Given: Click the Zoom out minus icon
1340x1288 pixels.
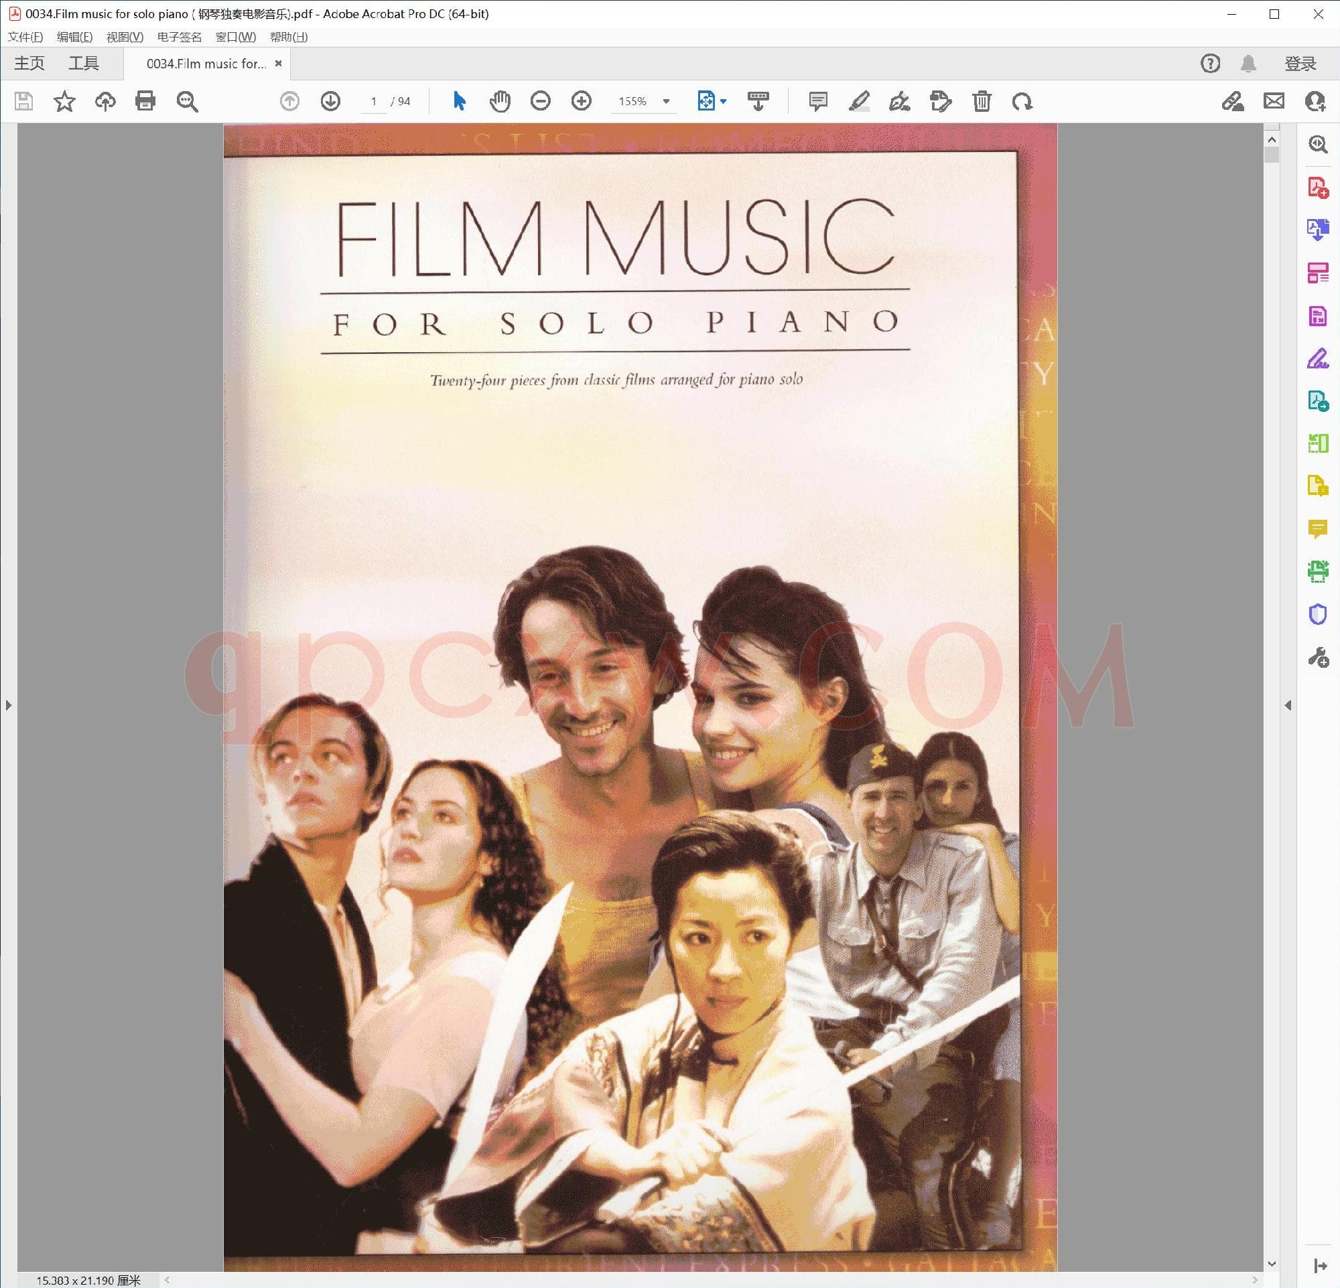Looking at the screenshot, I should click(540, 101).
